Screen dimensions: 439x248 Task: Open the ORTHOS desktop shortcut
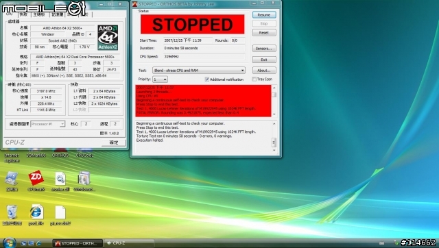60,153
